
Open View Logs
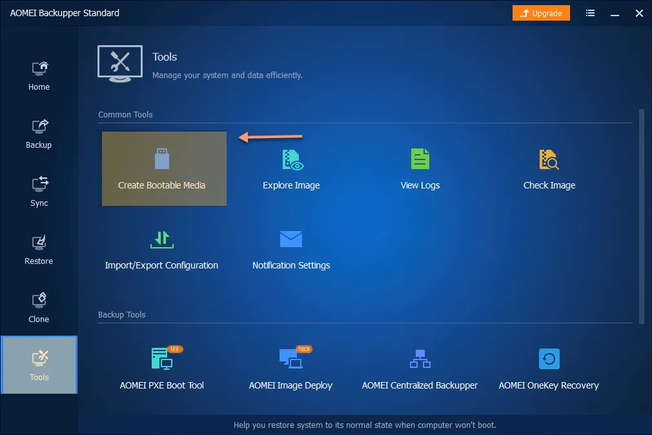pyautogui.click(x=420, y=168)
